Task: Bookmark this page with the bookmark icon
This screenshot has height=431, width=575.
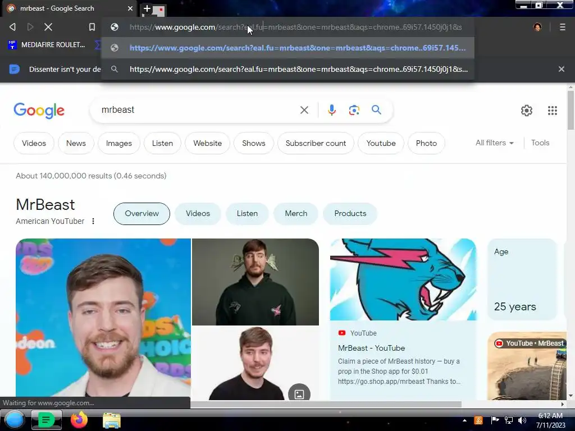Action: [92, 27]
